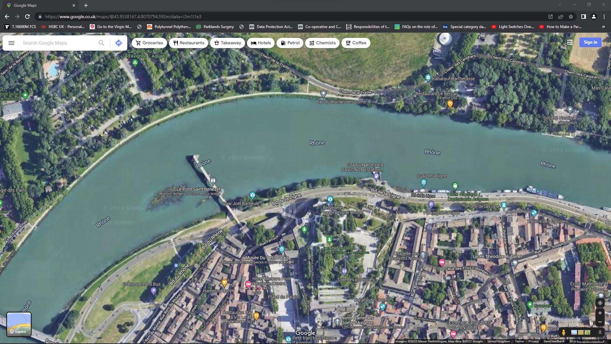Bookmark this page with the star
Image resolution: width=611 pixels, height=344 pixels.
click(571, 17)
